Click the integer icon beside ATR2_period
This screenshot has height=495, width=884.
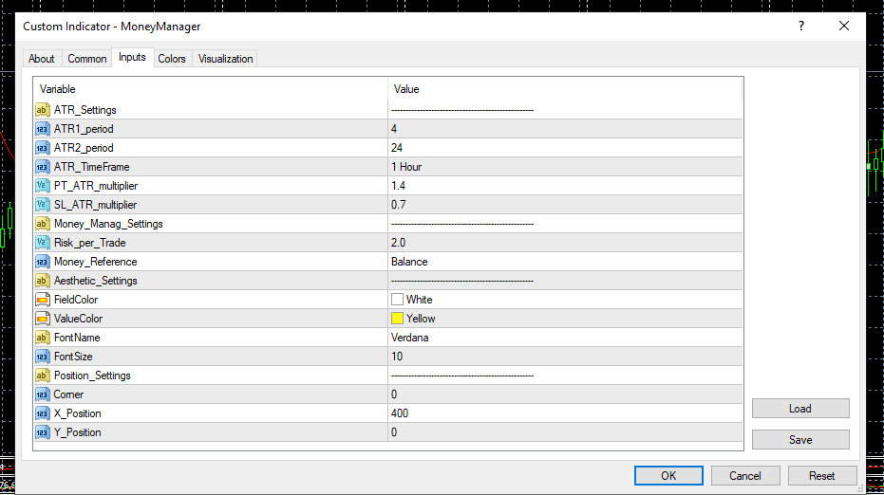pos(43,148)
